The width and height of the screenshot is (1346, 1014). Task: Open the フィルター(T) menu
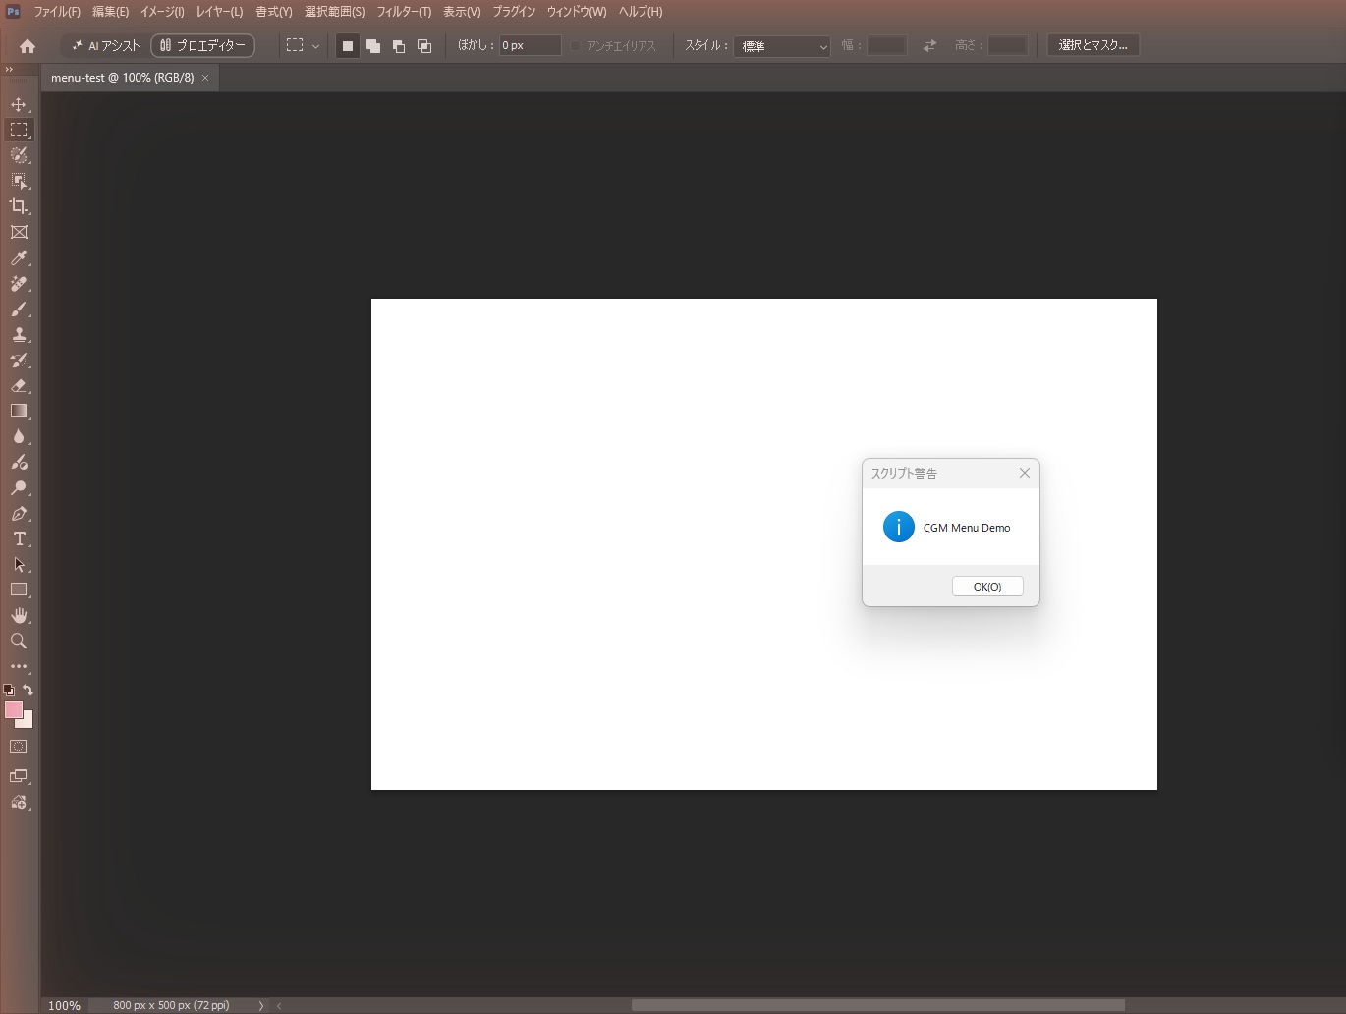(x=404, y=12)
